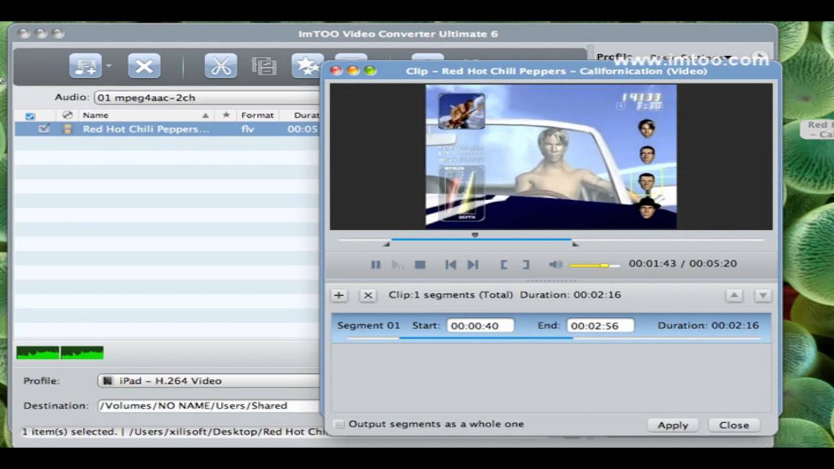834x469 pixels.
Task: Click the playhead marker on timeline
Action: click(475, 235)
